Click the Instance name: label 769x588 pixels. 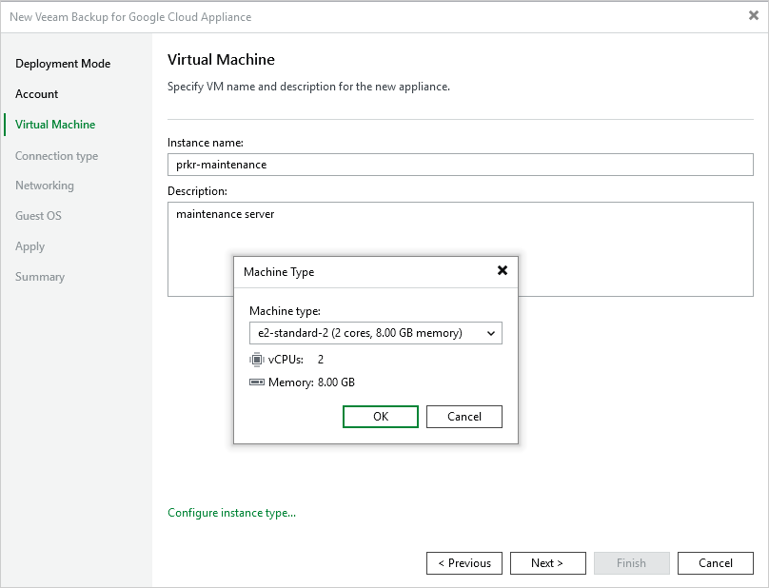pyautogui.click(x=206, y=143)
